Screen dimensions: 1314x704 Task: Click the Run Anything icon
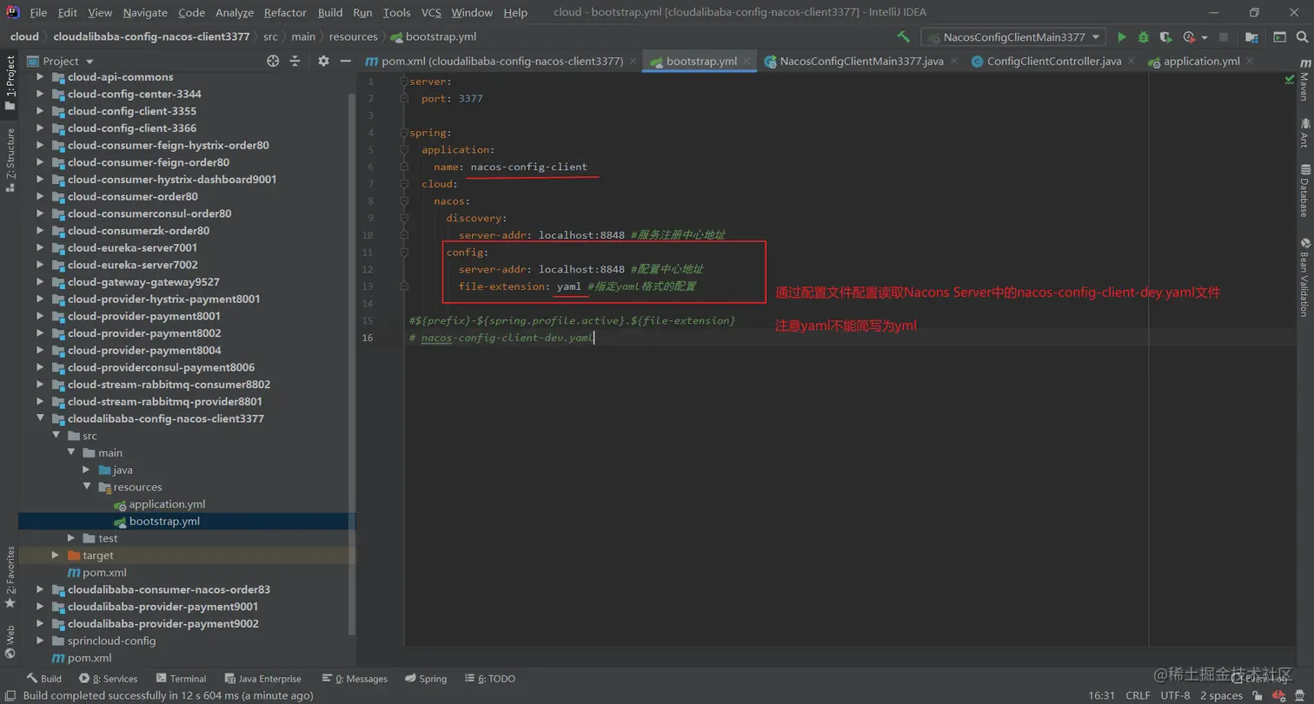1280,37
